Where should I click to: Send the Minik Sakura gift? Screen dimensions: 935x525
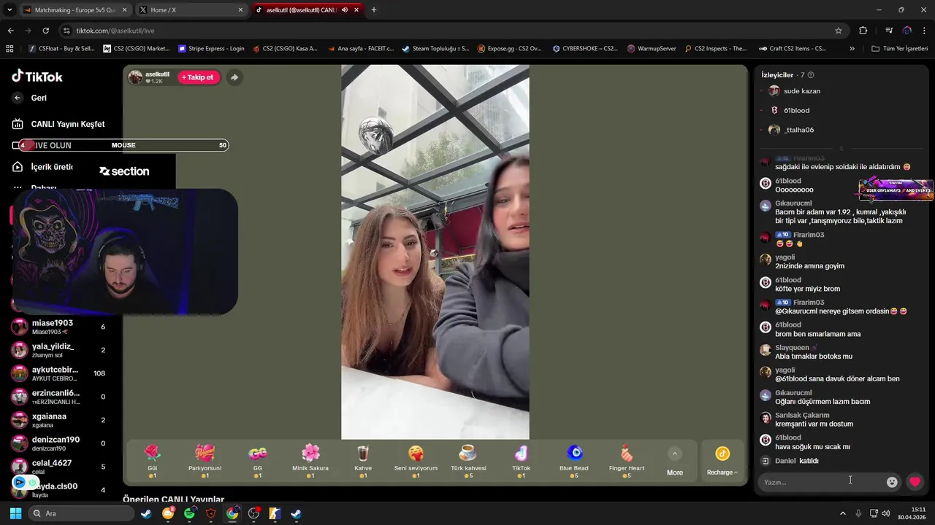[310, 461]
